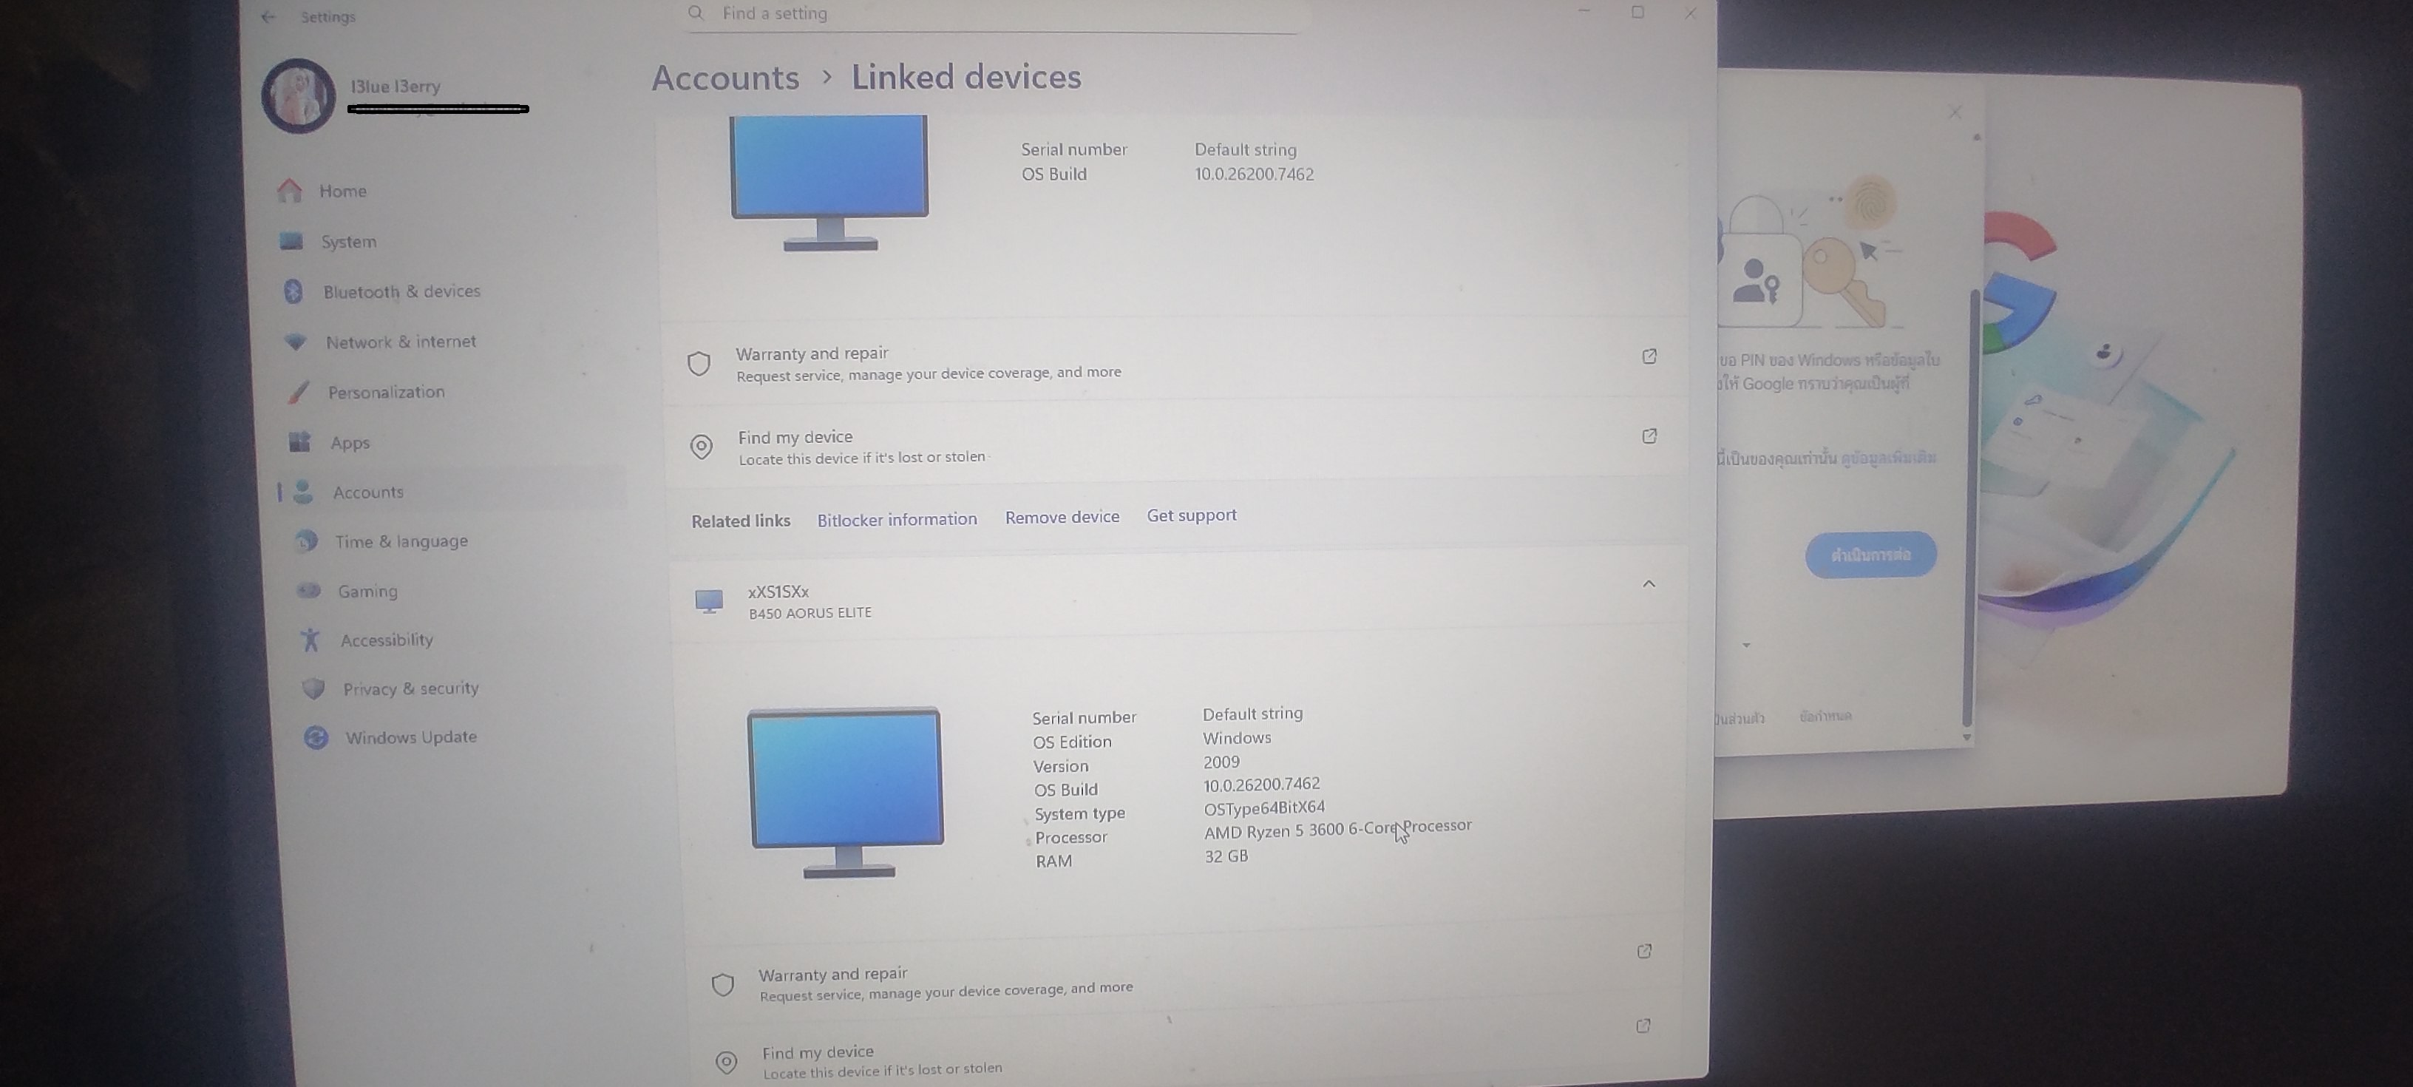Click the Windows Update icon

point(316,737)
